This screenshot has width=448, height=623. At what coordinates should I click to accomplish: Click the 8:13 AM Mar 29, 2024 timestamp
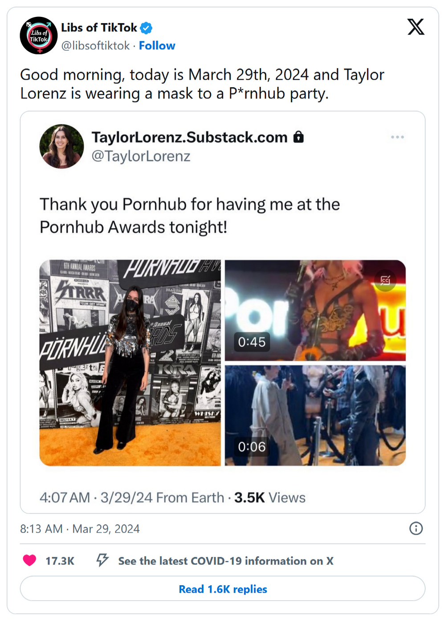click(80, 529)
